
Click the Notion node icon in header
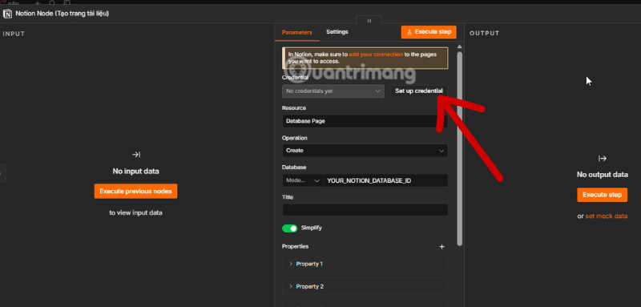click(8, 14)
